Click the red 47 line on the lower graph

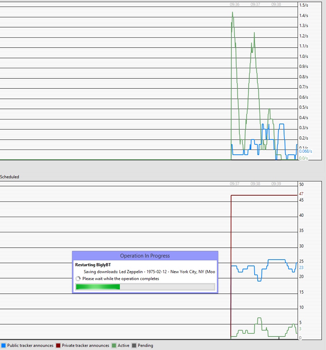[267, 196]
